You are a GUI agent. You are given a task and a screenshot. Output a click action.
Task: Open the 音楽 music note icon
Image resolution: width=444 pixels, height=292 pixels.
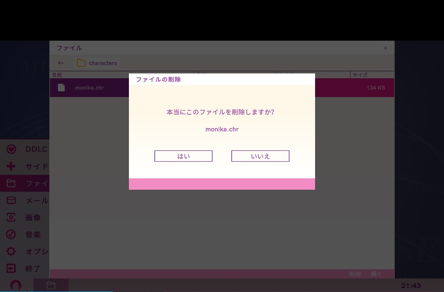click(x=11, y=234)
